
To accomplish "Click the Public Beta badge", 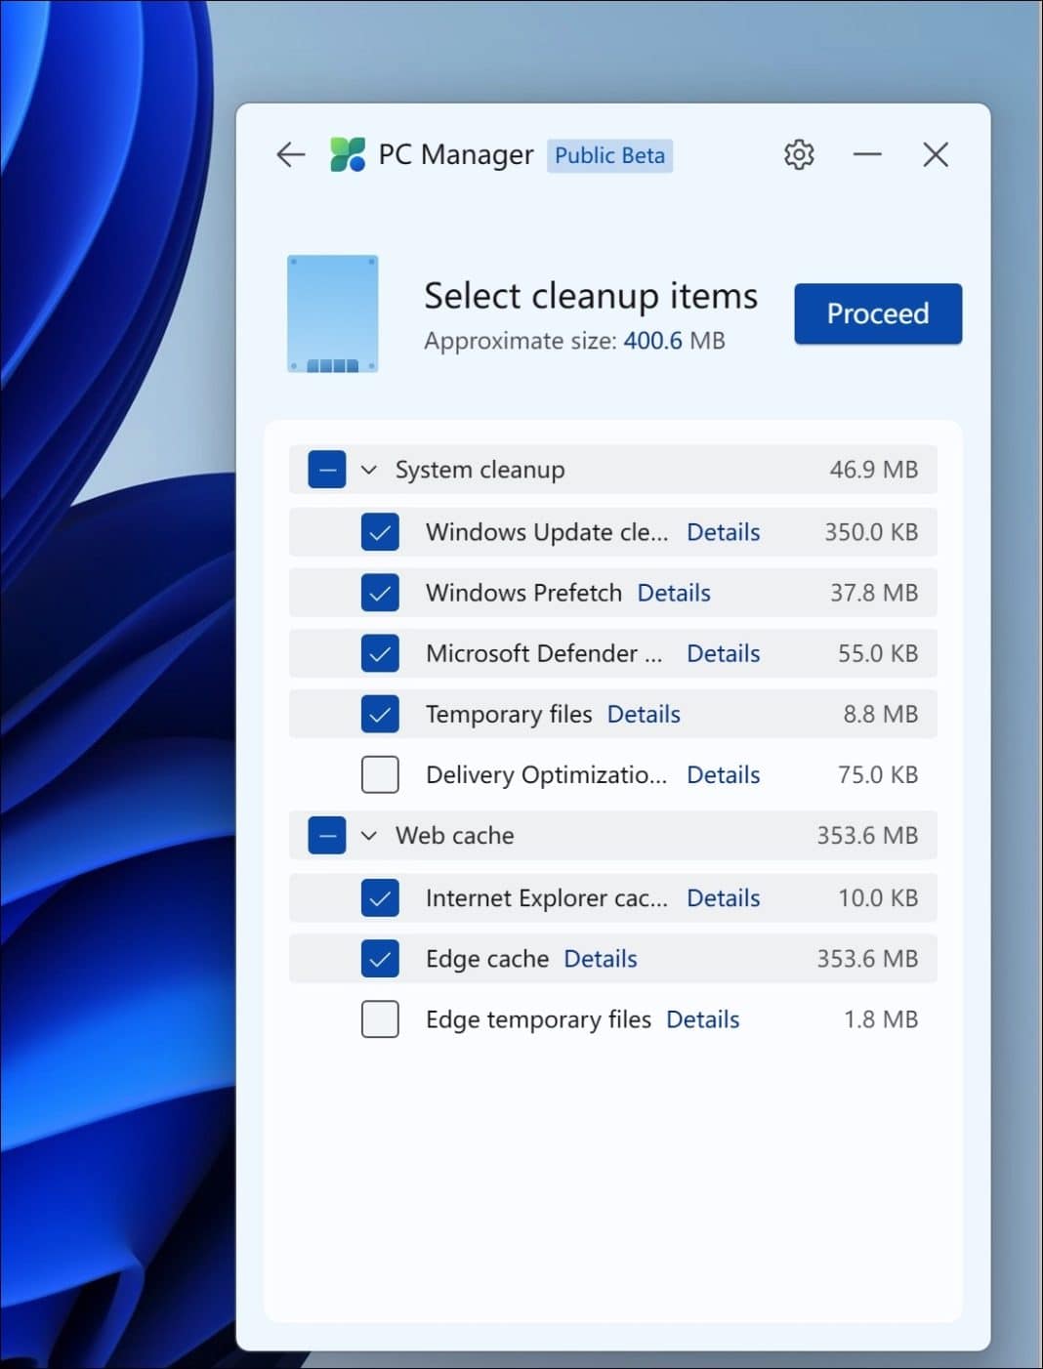I will tap(609, 155).
